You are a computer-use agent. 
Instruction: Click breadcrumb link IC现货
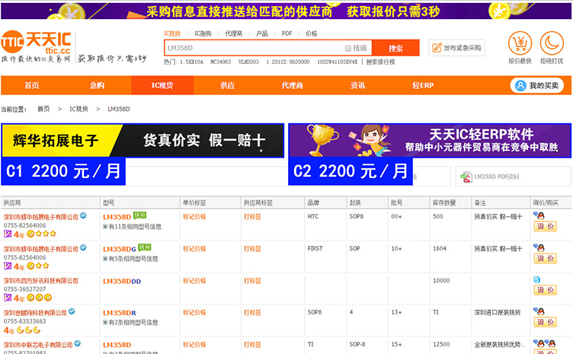click(x=78, y=109)
